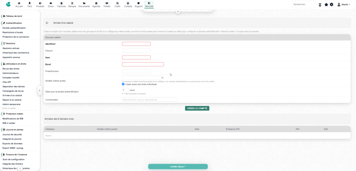Image resolution: width=356 pixels, height=171 pixels.
Task: Click the CRÉER LE COMPTE button
Action: (x=197, y=108)
